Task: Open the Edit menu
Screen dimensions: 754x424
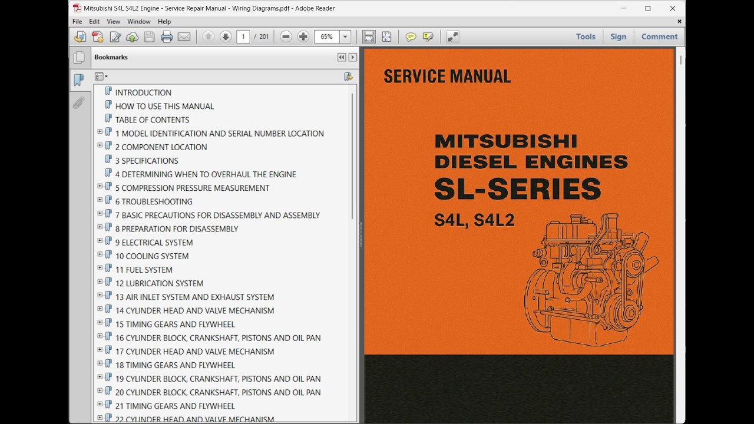Action: point(94,22)
